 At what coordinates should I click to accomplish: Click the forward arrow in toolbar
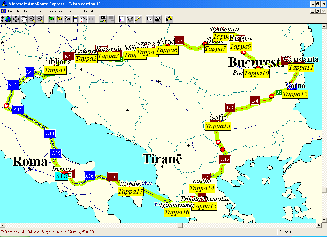point(2,21)
